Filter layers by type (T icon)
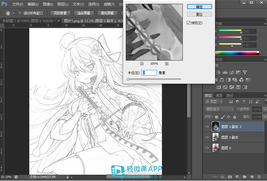Image resolution: width=267 pixels, height=181 pixels. pyautogui.click(x=244, y=101)
